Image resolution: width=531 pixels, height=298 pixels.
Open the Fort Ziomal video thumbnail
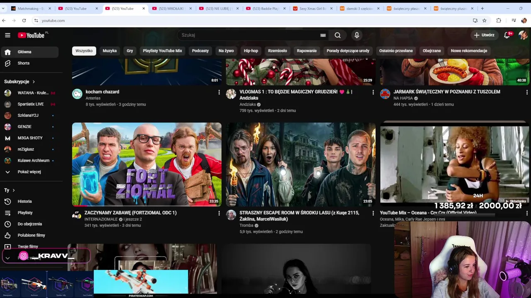[x=147, y=164]
